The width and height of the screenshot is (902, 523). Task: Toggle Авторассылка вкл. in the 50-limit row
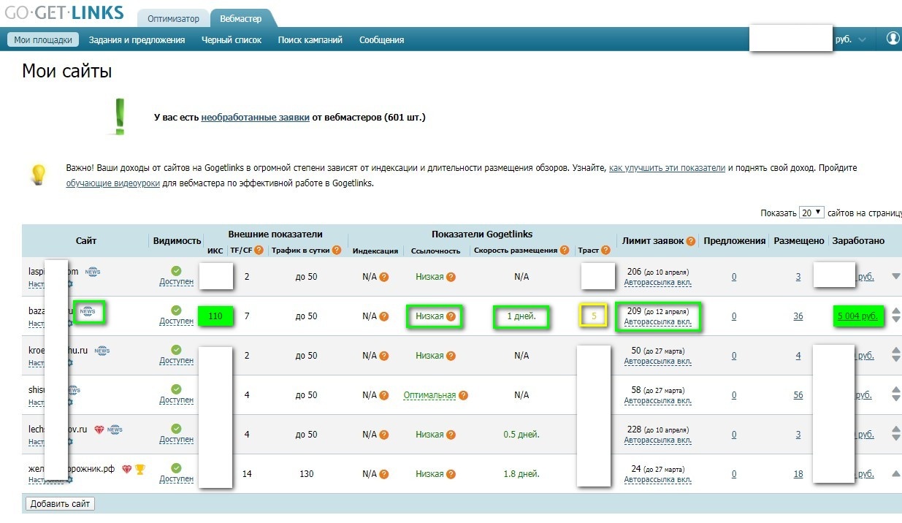pyautogui.click(x=657, y=362)
